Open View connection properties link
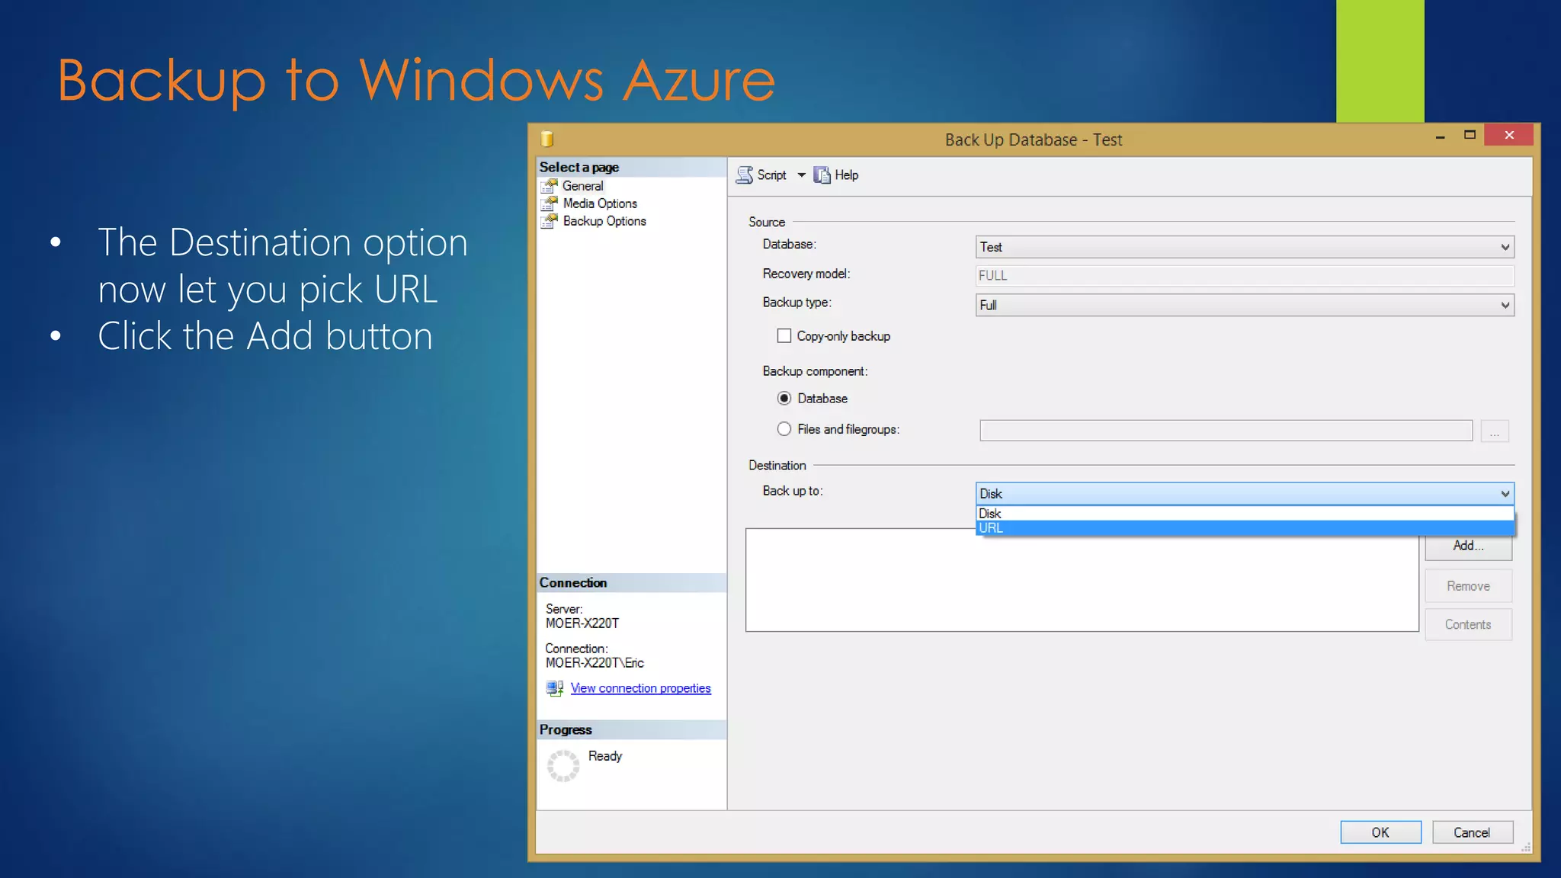 [x=640, y=688]
